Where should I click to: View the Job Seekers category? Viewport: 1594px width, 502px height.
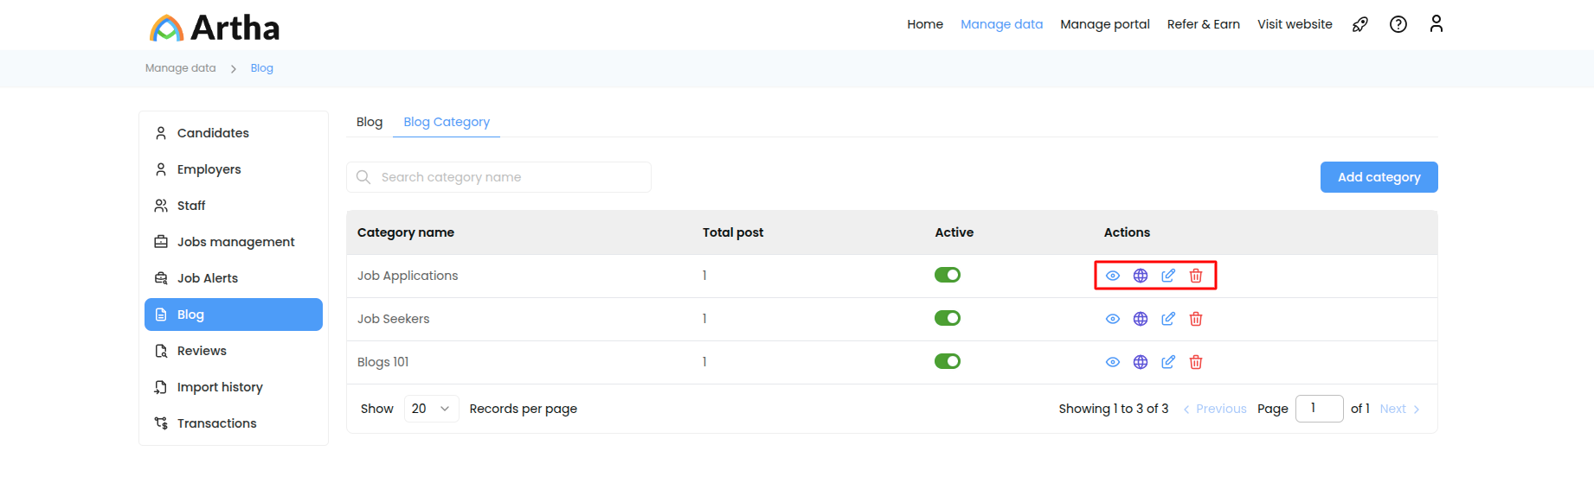pos(1112,319)
